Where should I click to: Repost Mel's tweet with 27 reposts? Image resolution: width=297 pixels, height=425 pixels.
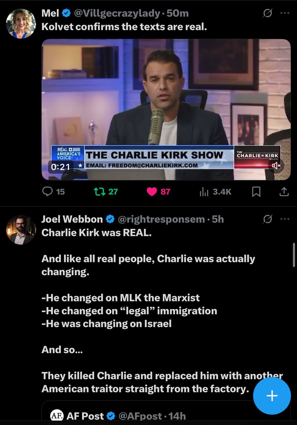pyautogui.click(x=105, y=192)
